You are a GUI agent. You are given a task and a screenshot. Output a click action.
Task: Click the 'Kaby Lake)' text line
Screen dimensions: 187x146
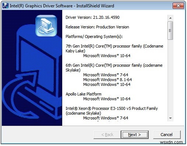[x=75, y=51]
